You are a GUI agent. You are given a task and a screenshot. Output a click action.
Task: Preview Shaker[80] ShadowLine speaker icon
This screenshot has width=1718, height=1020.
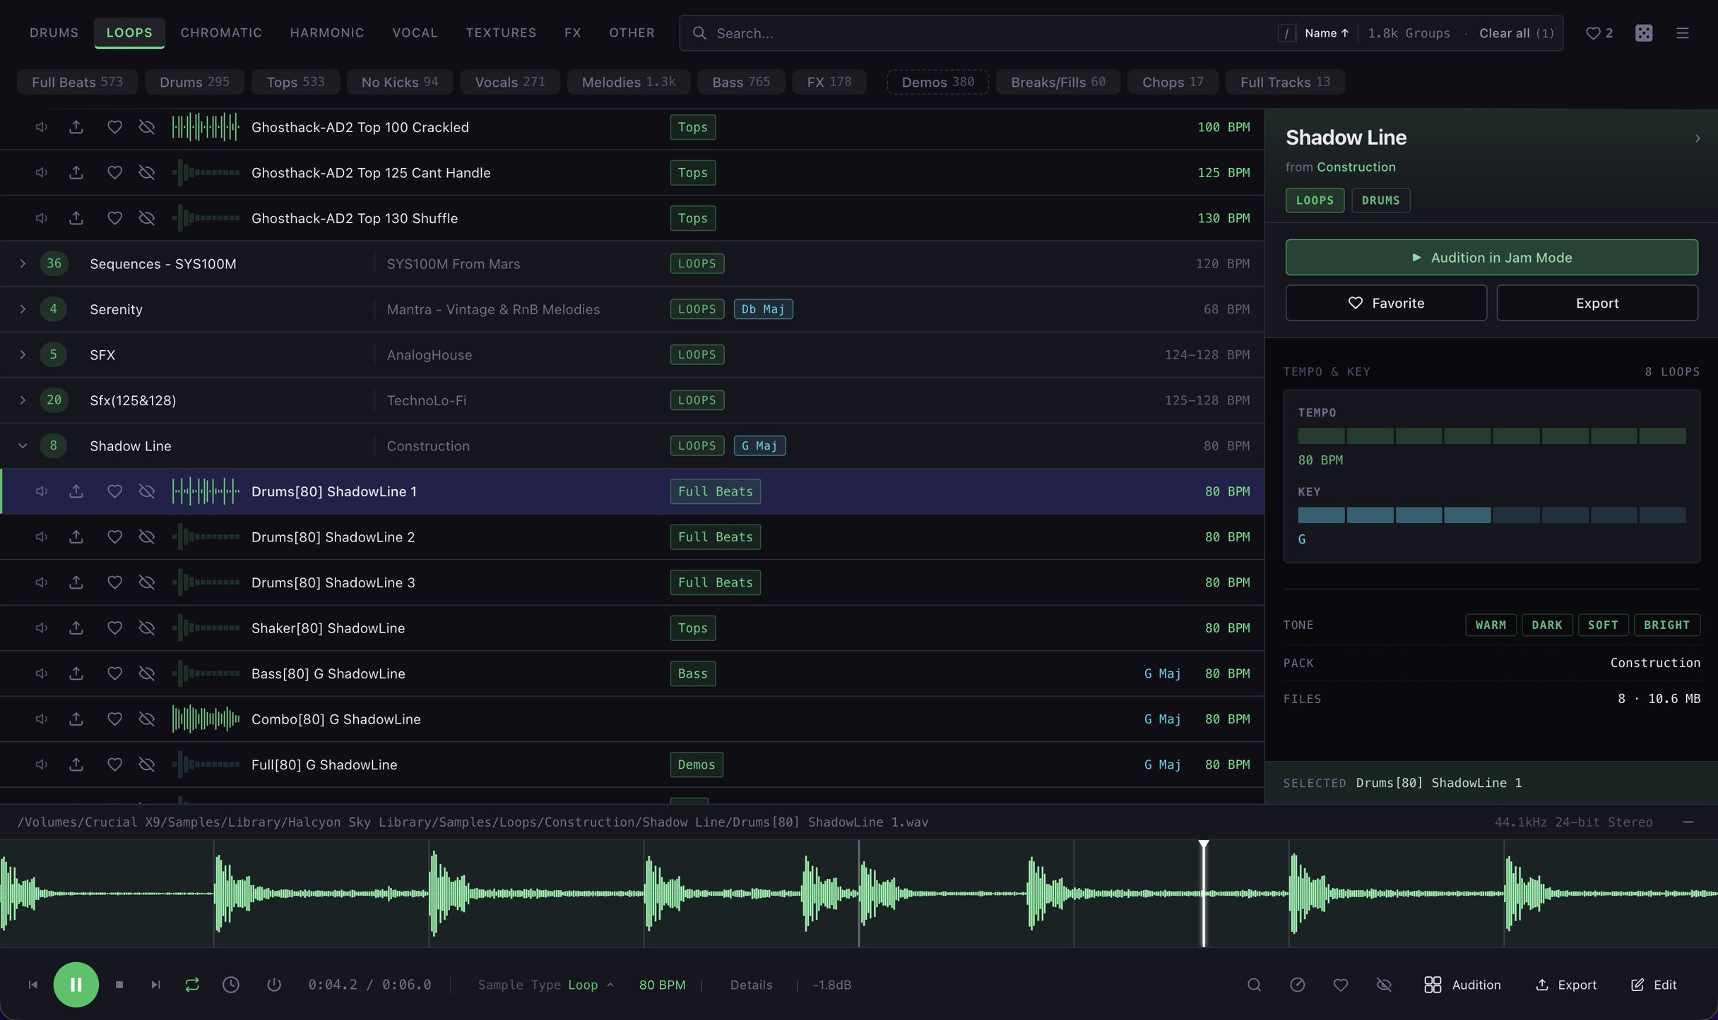coord(42,628)
